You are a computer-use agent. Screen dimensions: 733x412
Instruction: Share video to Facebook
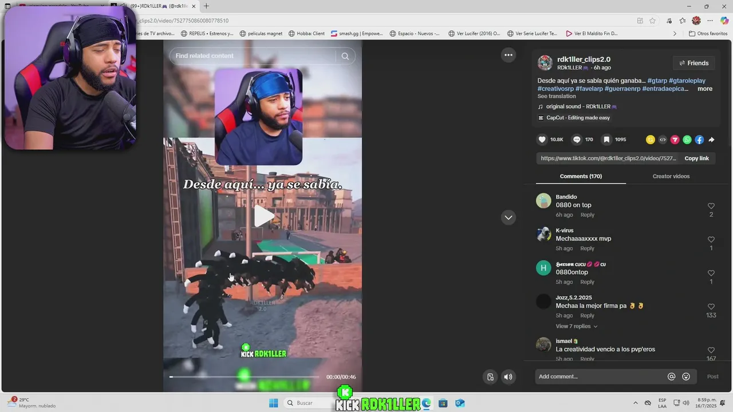699,140
